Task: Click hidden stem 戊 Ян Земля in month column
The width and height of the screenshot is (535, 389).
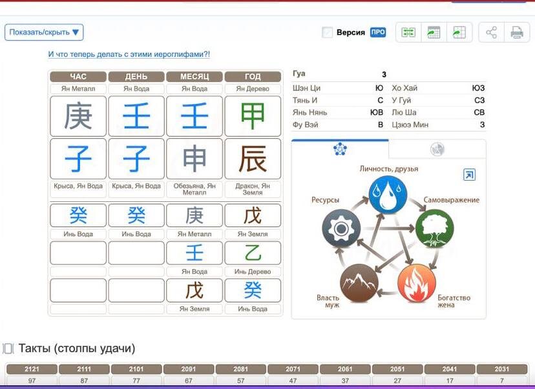Action: (x=194, y=290)
